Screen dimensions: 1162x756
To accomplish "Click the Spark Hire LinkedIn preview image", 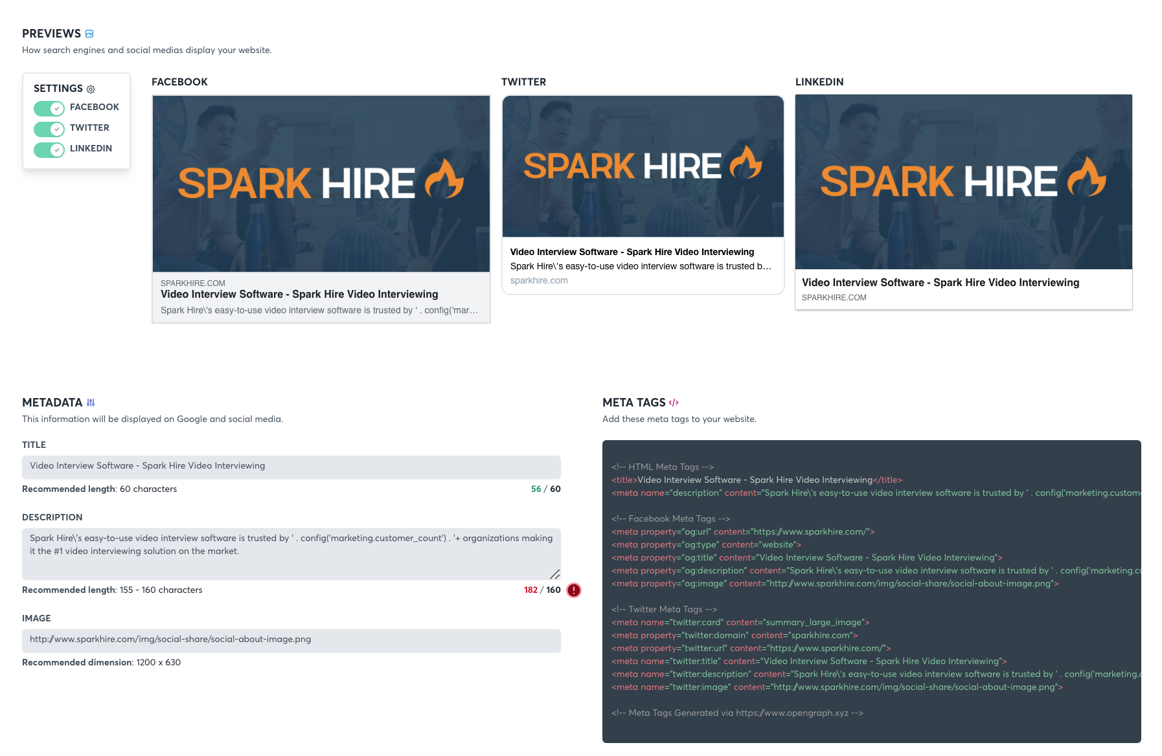I will [x=963, y=183].
